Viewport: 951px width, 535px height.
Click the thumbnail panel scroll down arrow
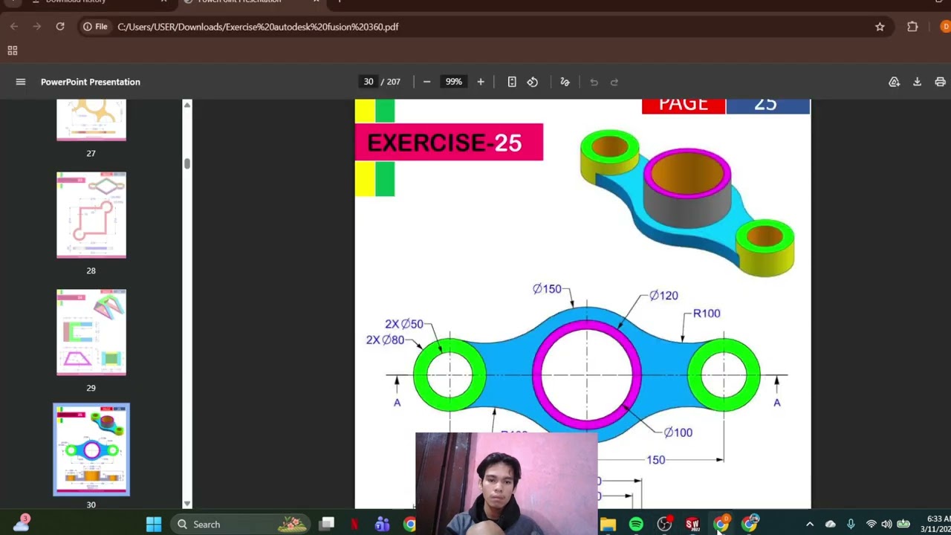pyautogui.click(x=187, y=503)
